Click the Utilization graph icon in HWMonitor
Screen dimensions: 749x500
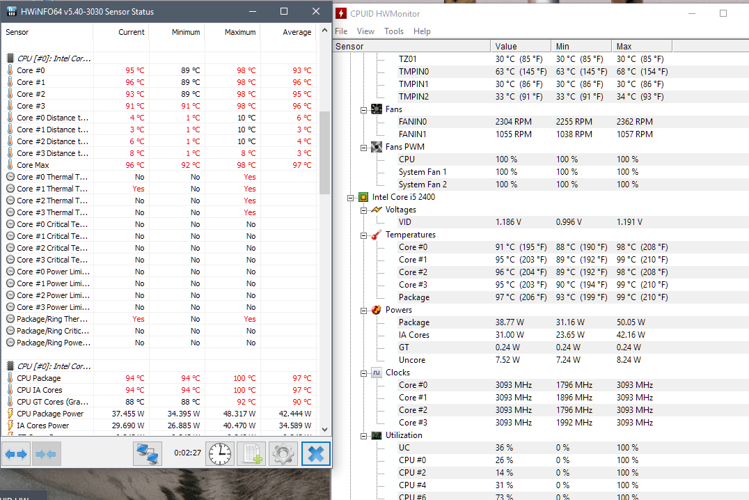(x=377, y=435)
